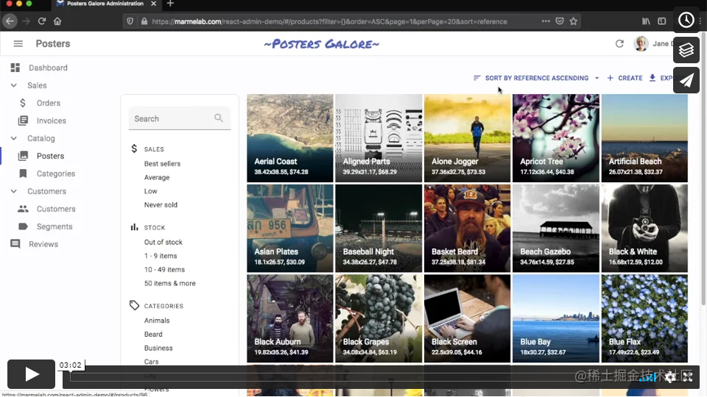Click the browser home icon
The width and height of the screenshot is (707, 397).
pos(57,21)
